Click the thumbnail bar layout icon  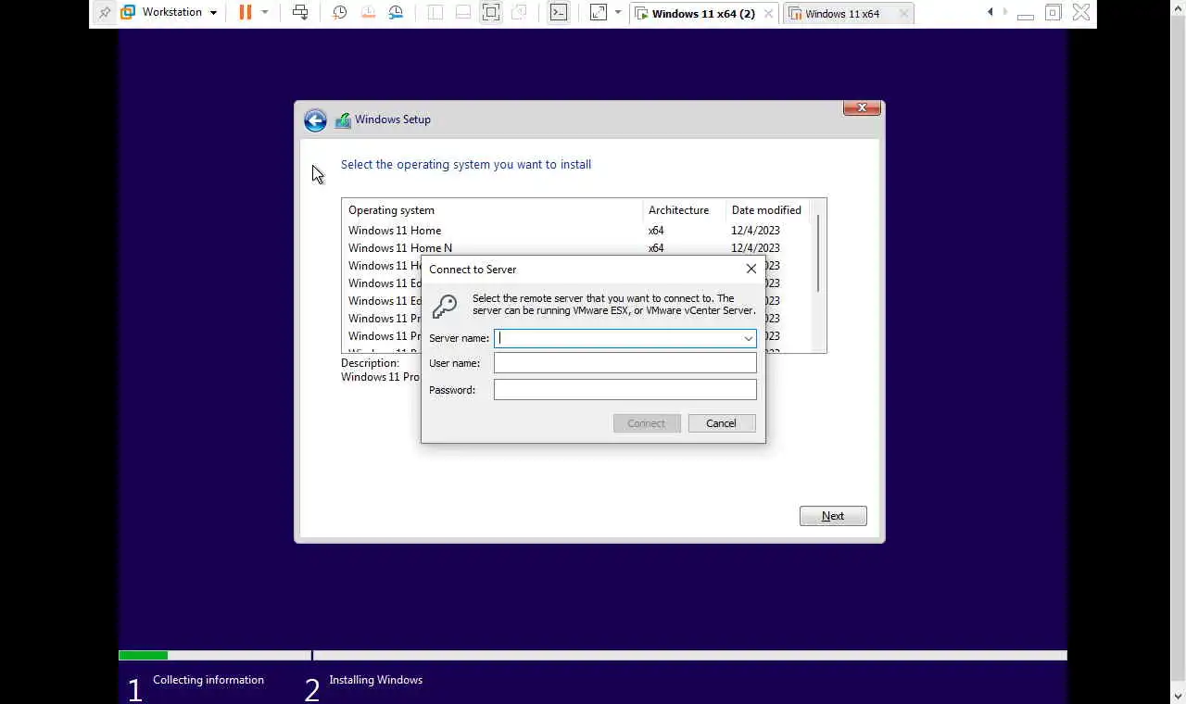[463, 13]
